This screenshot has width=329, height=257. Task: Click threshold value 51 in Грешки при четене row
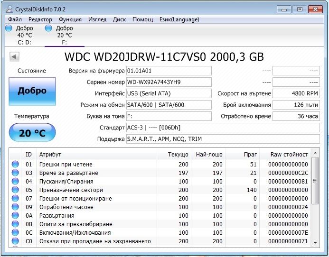(253, 165)
